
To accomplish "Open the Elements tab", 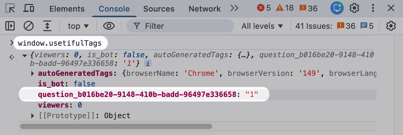I will [x=67, y=9].
